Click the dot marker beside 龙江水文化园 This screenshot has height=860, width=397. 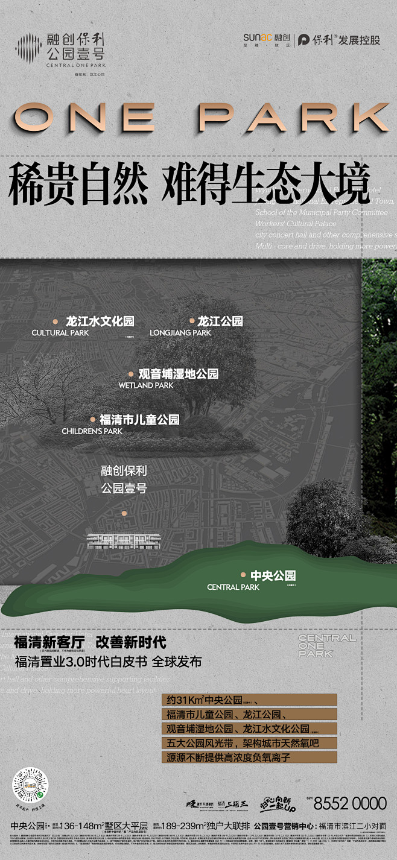point(56,321)
